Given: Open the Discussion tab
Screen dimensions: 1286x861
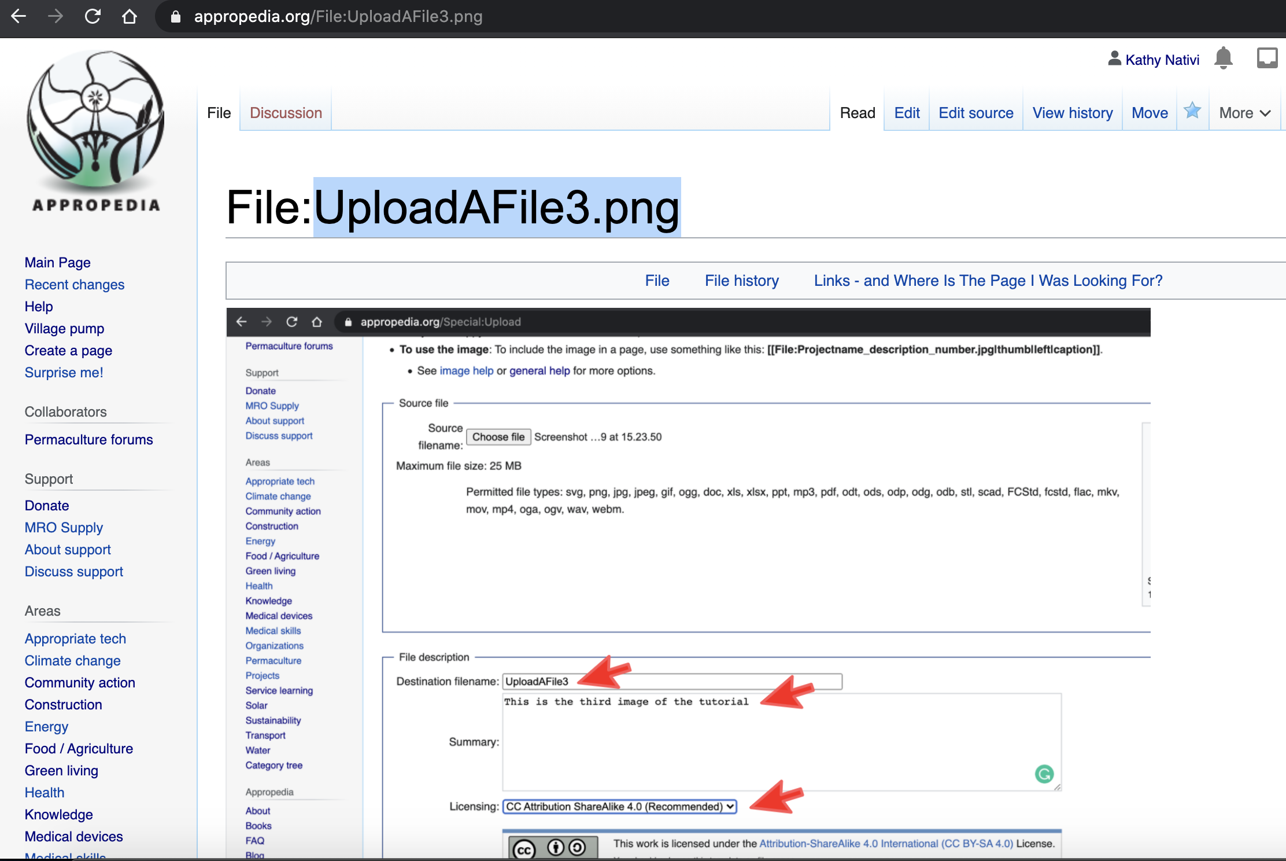Looking at the screenshot, I should (286, 113).
